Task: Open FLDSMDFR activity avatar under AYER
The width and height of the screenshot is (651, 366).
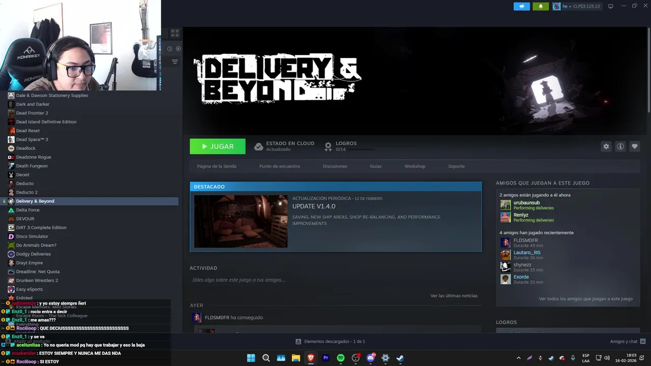Action: point(196,318)
